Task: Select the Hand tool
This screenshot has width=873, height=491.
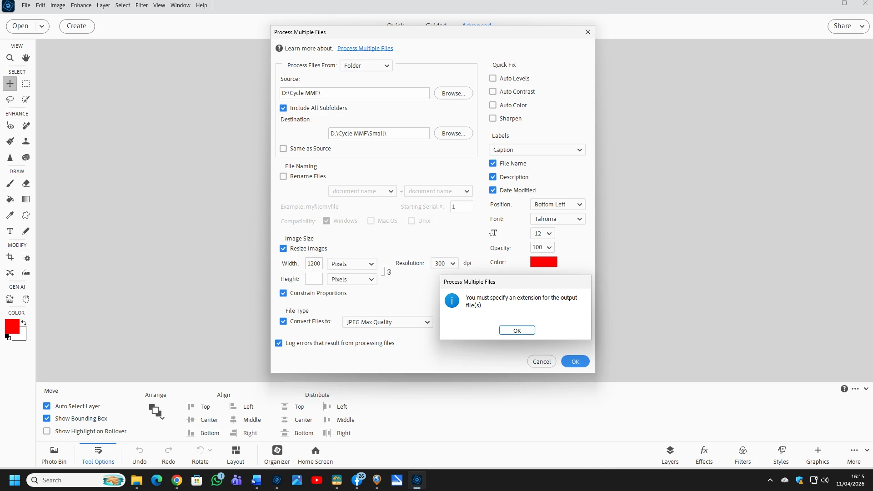Action: click(26, 58)
